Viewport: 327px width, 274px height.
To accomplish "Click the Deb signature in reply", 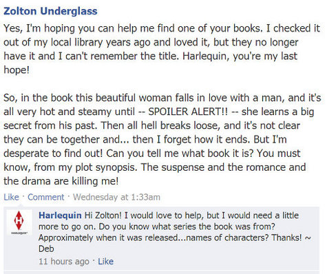I will 46,249.
